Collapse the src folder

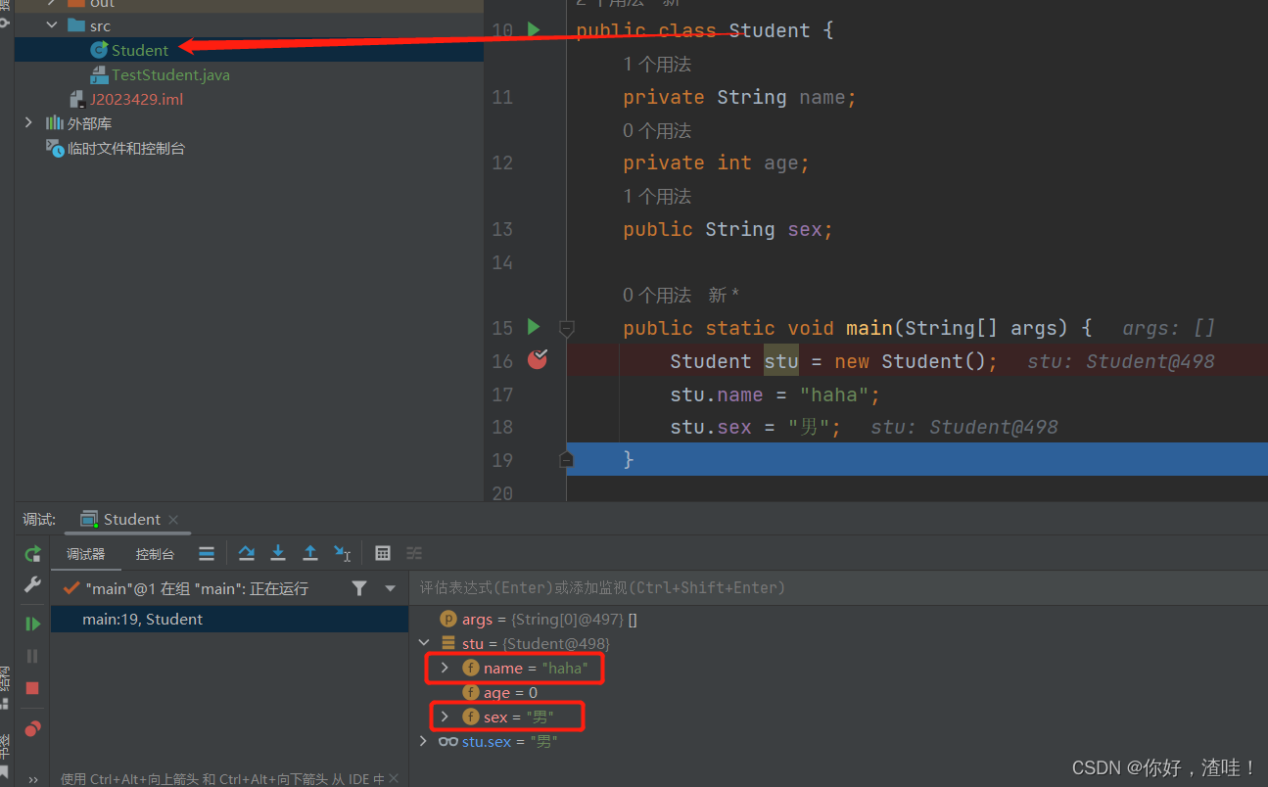[52, 25]
